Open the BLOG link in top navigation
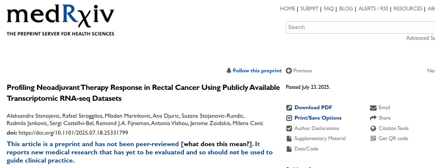This screenshot has height=168, width=435. click(x=346, y=9)
